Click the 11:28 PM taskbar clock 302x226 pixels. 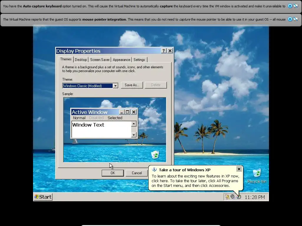(x=255, y=197)
